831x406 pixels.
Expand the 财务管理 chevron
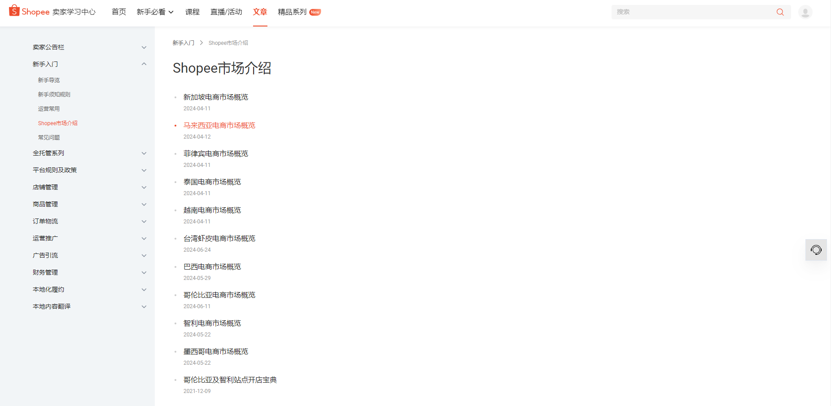pyautogui.click(x=144, y=272)
